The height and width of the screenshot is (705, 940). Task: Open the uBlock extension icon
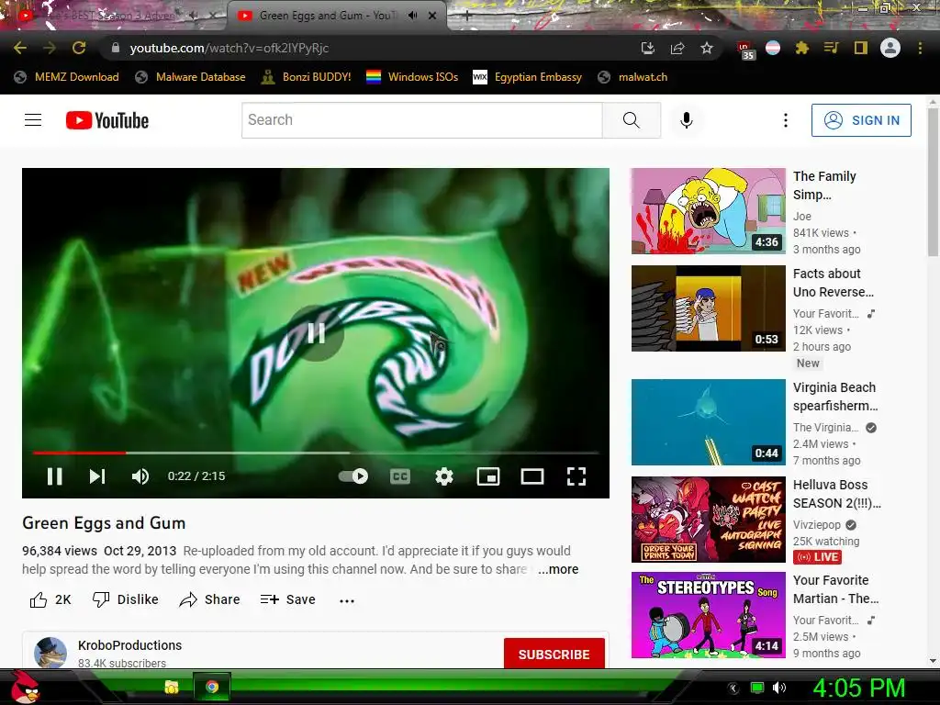[x=744, y=50]
